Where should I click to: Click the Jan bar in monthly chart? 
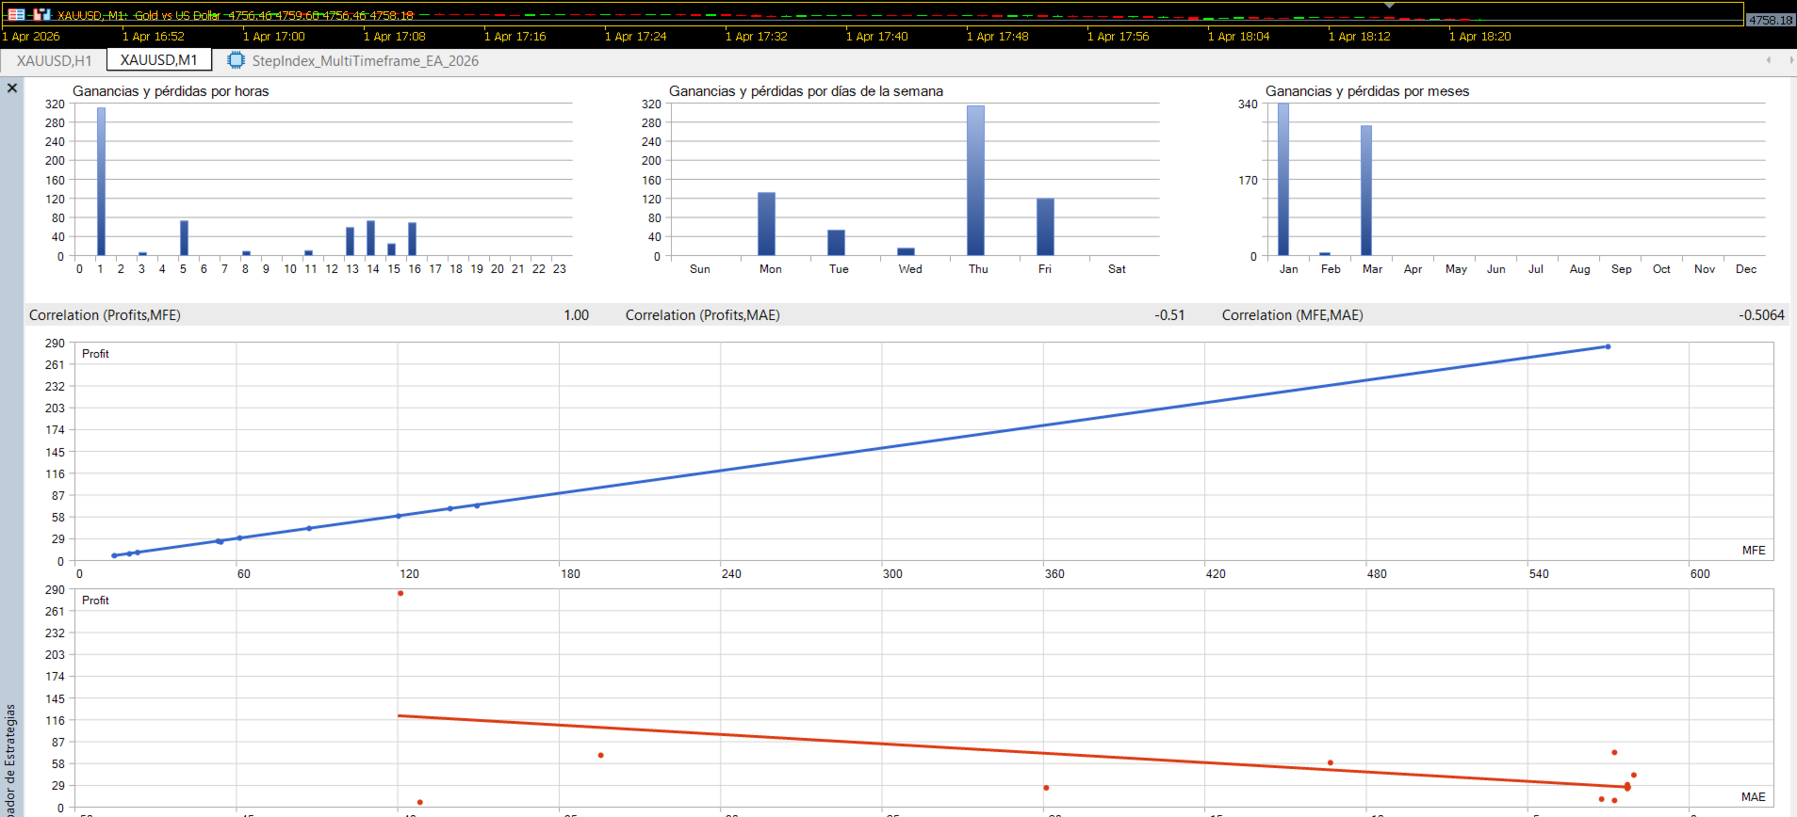tap(1283, 180)
